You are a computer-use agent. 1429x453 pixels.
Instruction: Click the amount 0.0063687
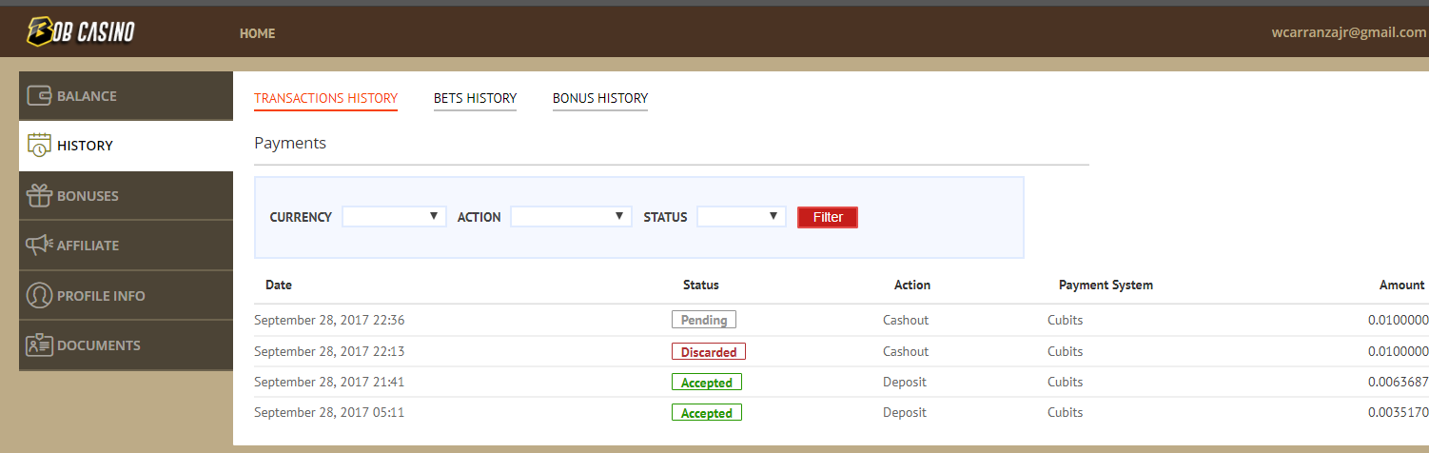click(1399, 382)
